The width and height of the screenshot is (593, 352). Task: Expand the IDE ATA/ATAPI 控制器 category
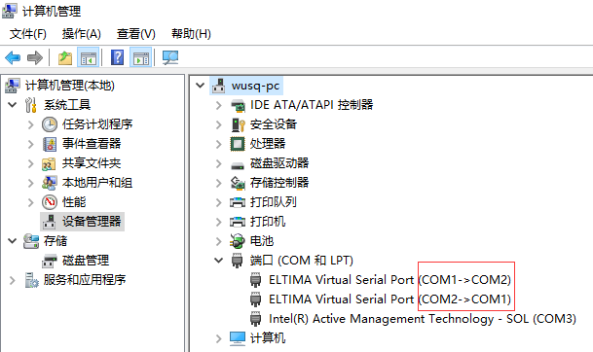pos(218,105)
